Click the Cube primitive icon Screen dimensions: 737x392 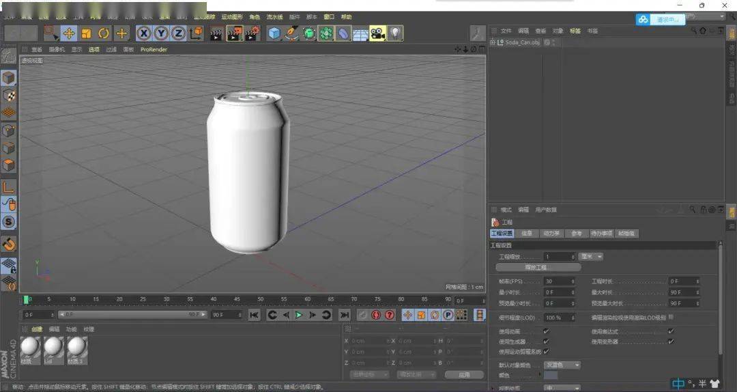coord(274,33)
